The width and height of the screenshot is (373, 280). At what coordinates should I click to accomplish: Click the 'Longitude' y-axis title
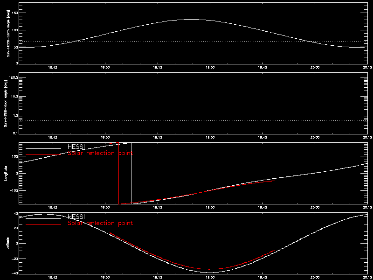(x=5, y=173)
